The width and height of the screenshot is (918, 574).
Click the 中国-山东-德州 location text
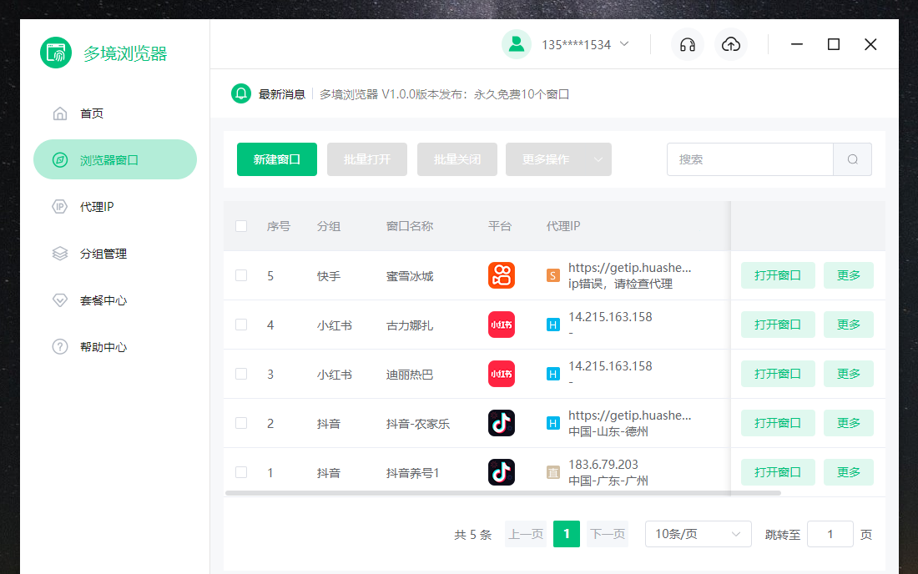608,431
